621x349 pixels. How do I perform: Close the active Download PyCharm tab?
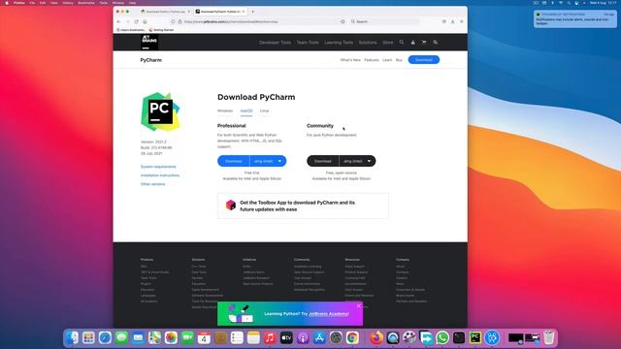pyautogui.click(x=244, y=12)
